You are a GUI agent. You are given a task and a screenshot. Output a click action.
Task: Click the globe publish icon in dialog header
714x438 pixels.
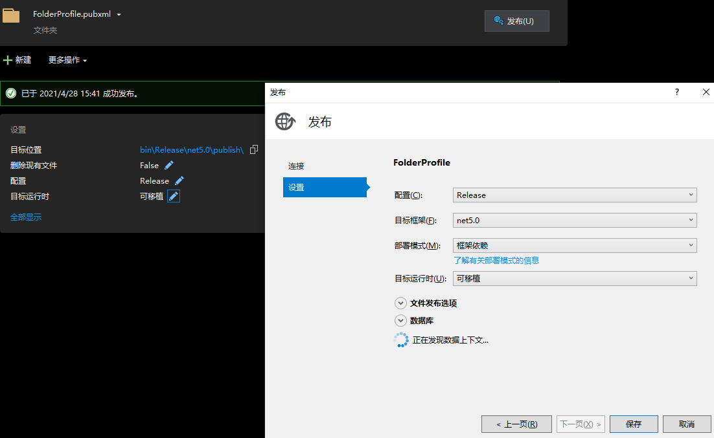(285, 122)
